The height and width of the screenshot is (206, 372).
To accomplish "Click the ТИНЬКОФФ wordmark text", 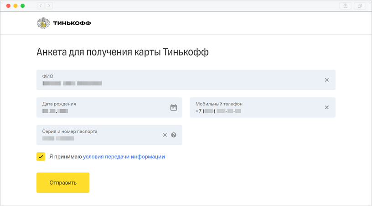I will click(72, 23).
